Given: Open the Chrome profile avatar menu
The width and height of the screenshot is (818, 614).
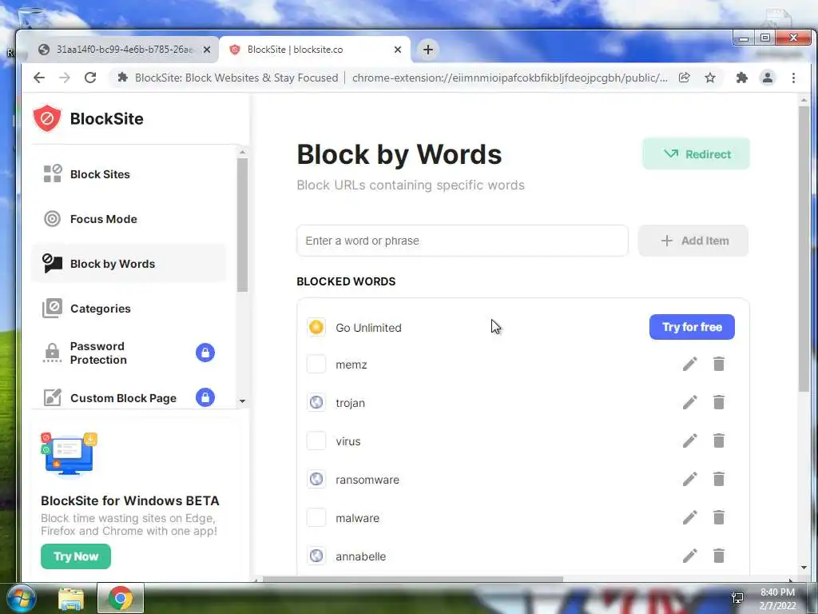Looking at the screenshot, I should pyautogui.click(x=768, y=78).
